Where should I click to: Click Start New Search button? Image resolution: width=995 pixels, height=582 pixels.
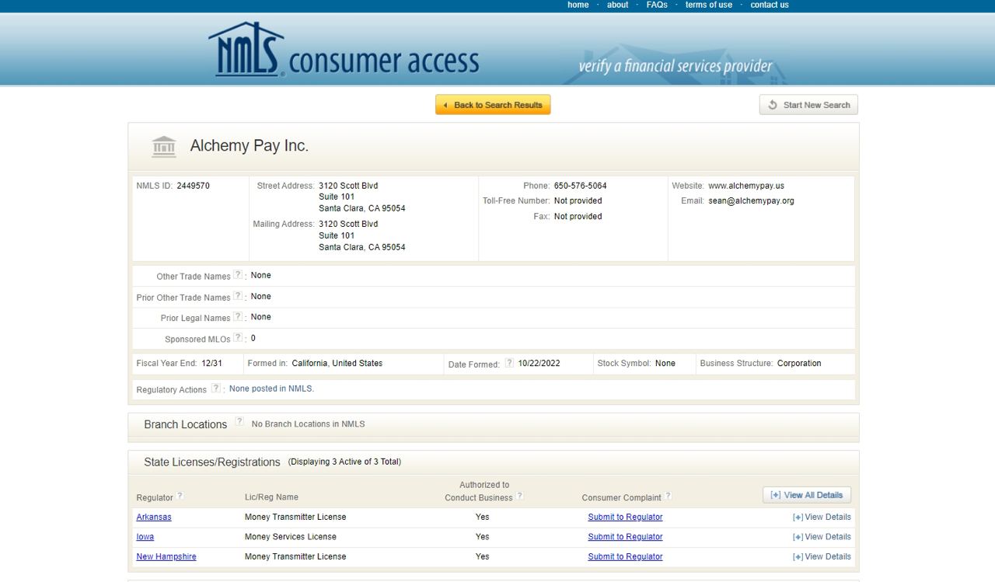[808, 105]
